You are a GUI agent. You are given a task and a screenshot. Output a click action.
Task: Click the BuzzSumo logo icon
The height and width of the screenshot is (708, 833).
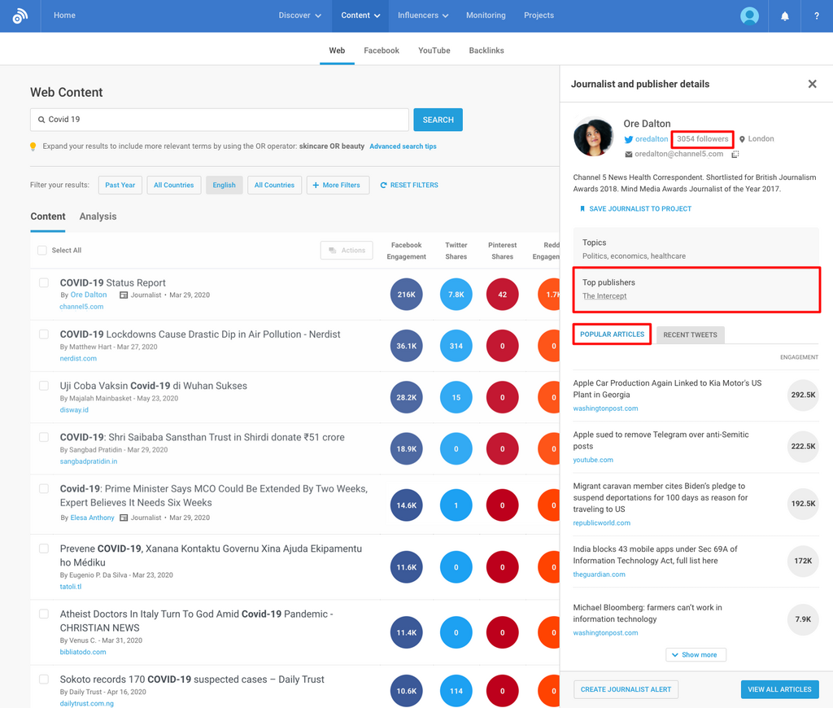tap(20, 15)
